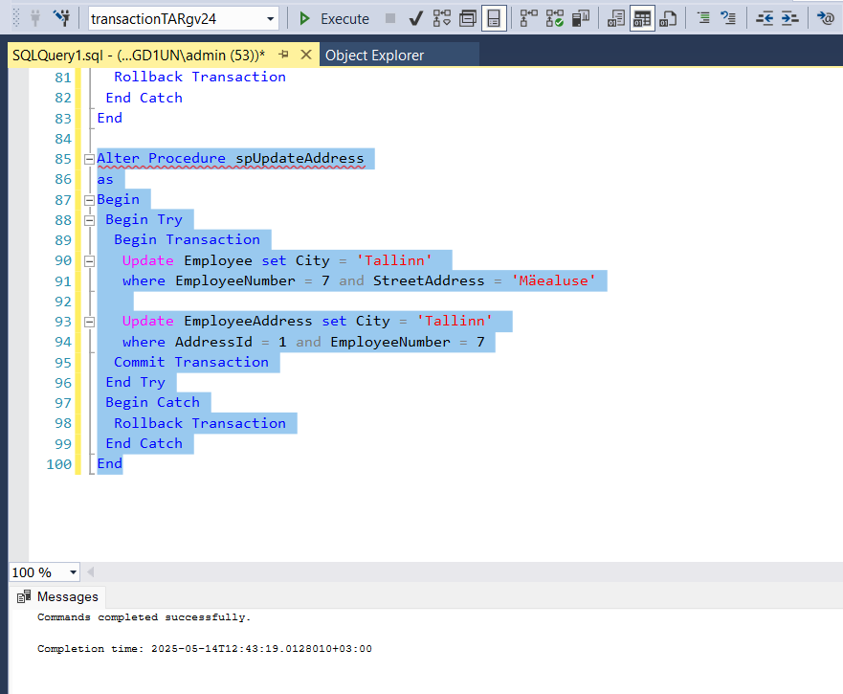Screen dimensions: 843x694
Task: Click 'Rollback Transaction' on line 98
Action: [200, 423]
